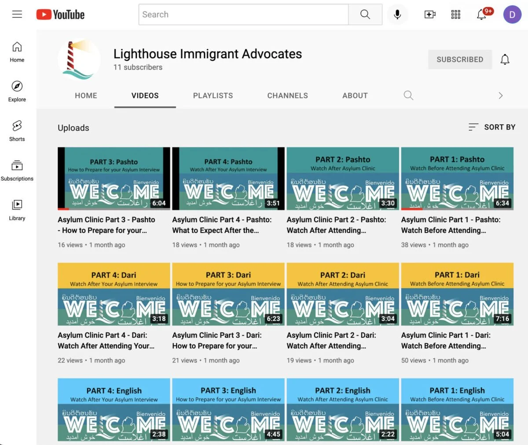Viewport: 528px width, 445px height.
Task: Select the Videos tab
Action: point(145,96)
